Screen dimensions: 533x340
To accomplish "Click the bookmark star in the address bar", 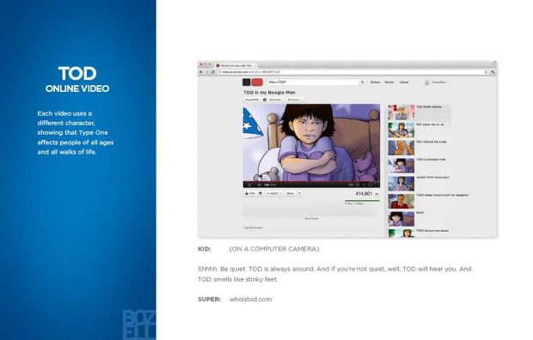I will (486, 72).
